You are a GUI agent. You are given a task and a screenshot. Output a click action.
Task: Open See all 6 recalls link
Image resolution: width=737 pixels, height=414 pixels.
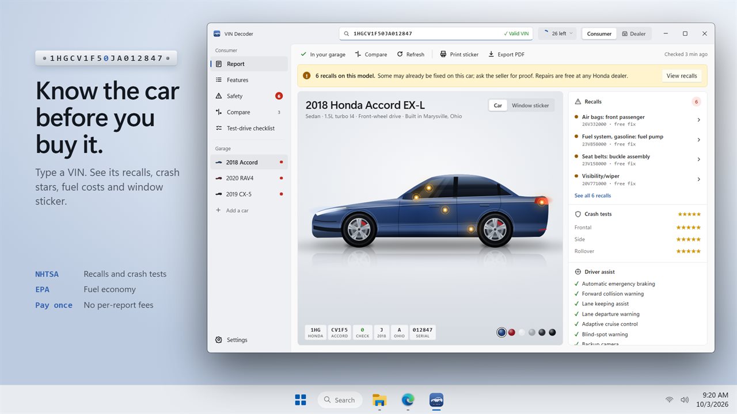tap(592, 195)
